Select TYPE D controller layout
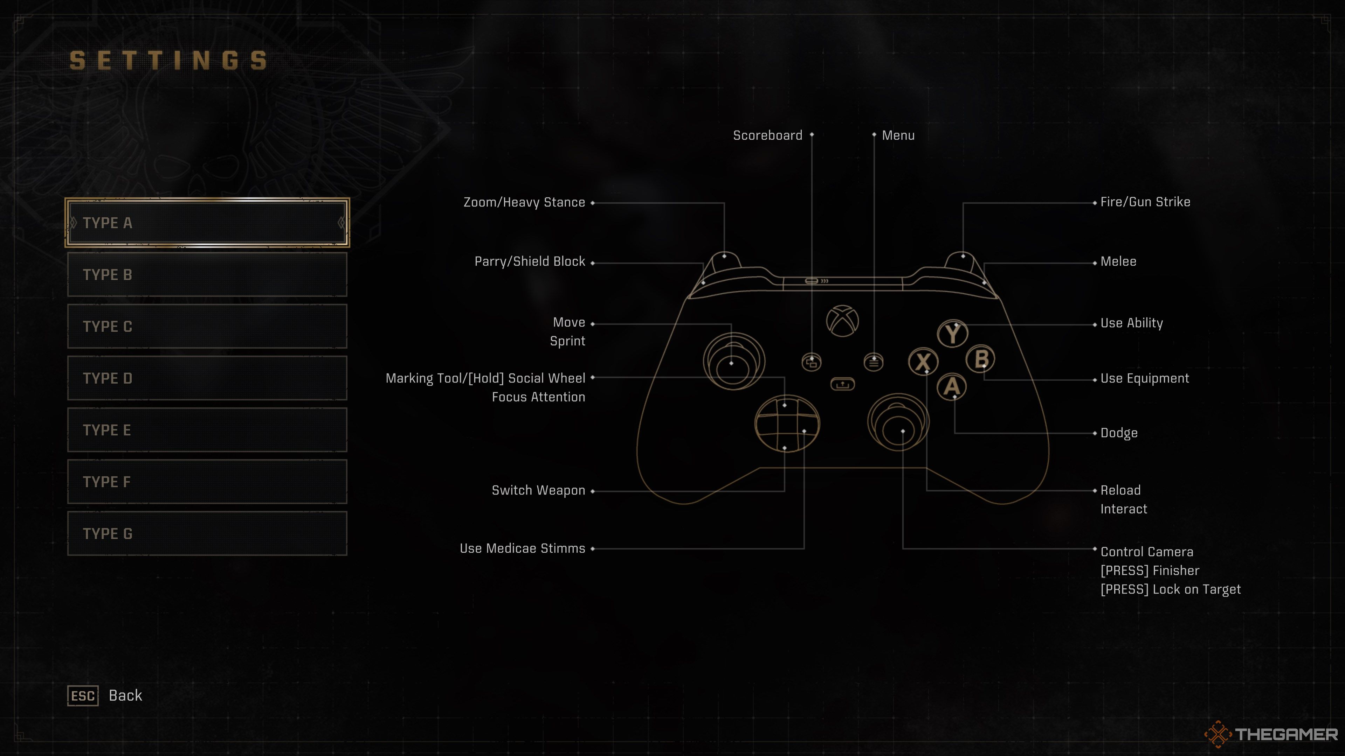1345x756 pixels. (x=207, y=378)
